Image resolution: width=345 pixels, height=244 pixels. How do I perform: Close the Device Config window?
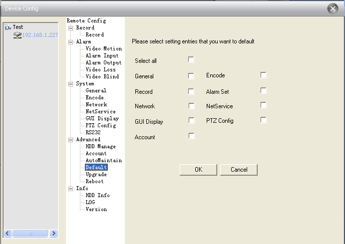333,8
